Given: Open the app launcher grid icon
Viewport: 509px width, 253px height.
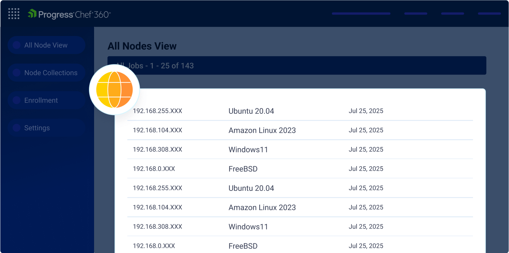Looking at the screenshot, I should tap(14, 14).
